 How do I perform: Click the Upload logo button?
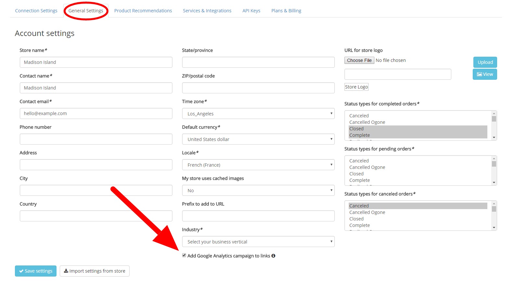pyautogui.click(x=485, y=62)
